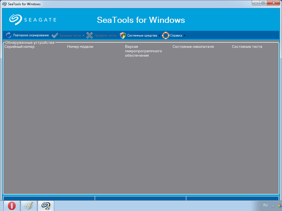
Task: Expand the Системные средства dropdown arrow
Action: 159,36
